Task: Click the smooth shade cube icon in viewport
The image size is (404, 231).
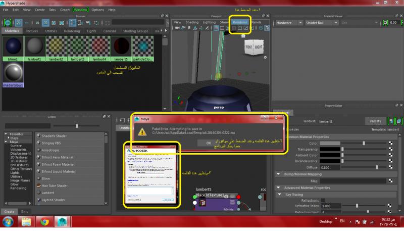Action: click(267, 28)
